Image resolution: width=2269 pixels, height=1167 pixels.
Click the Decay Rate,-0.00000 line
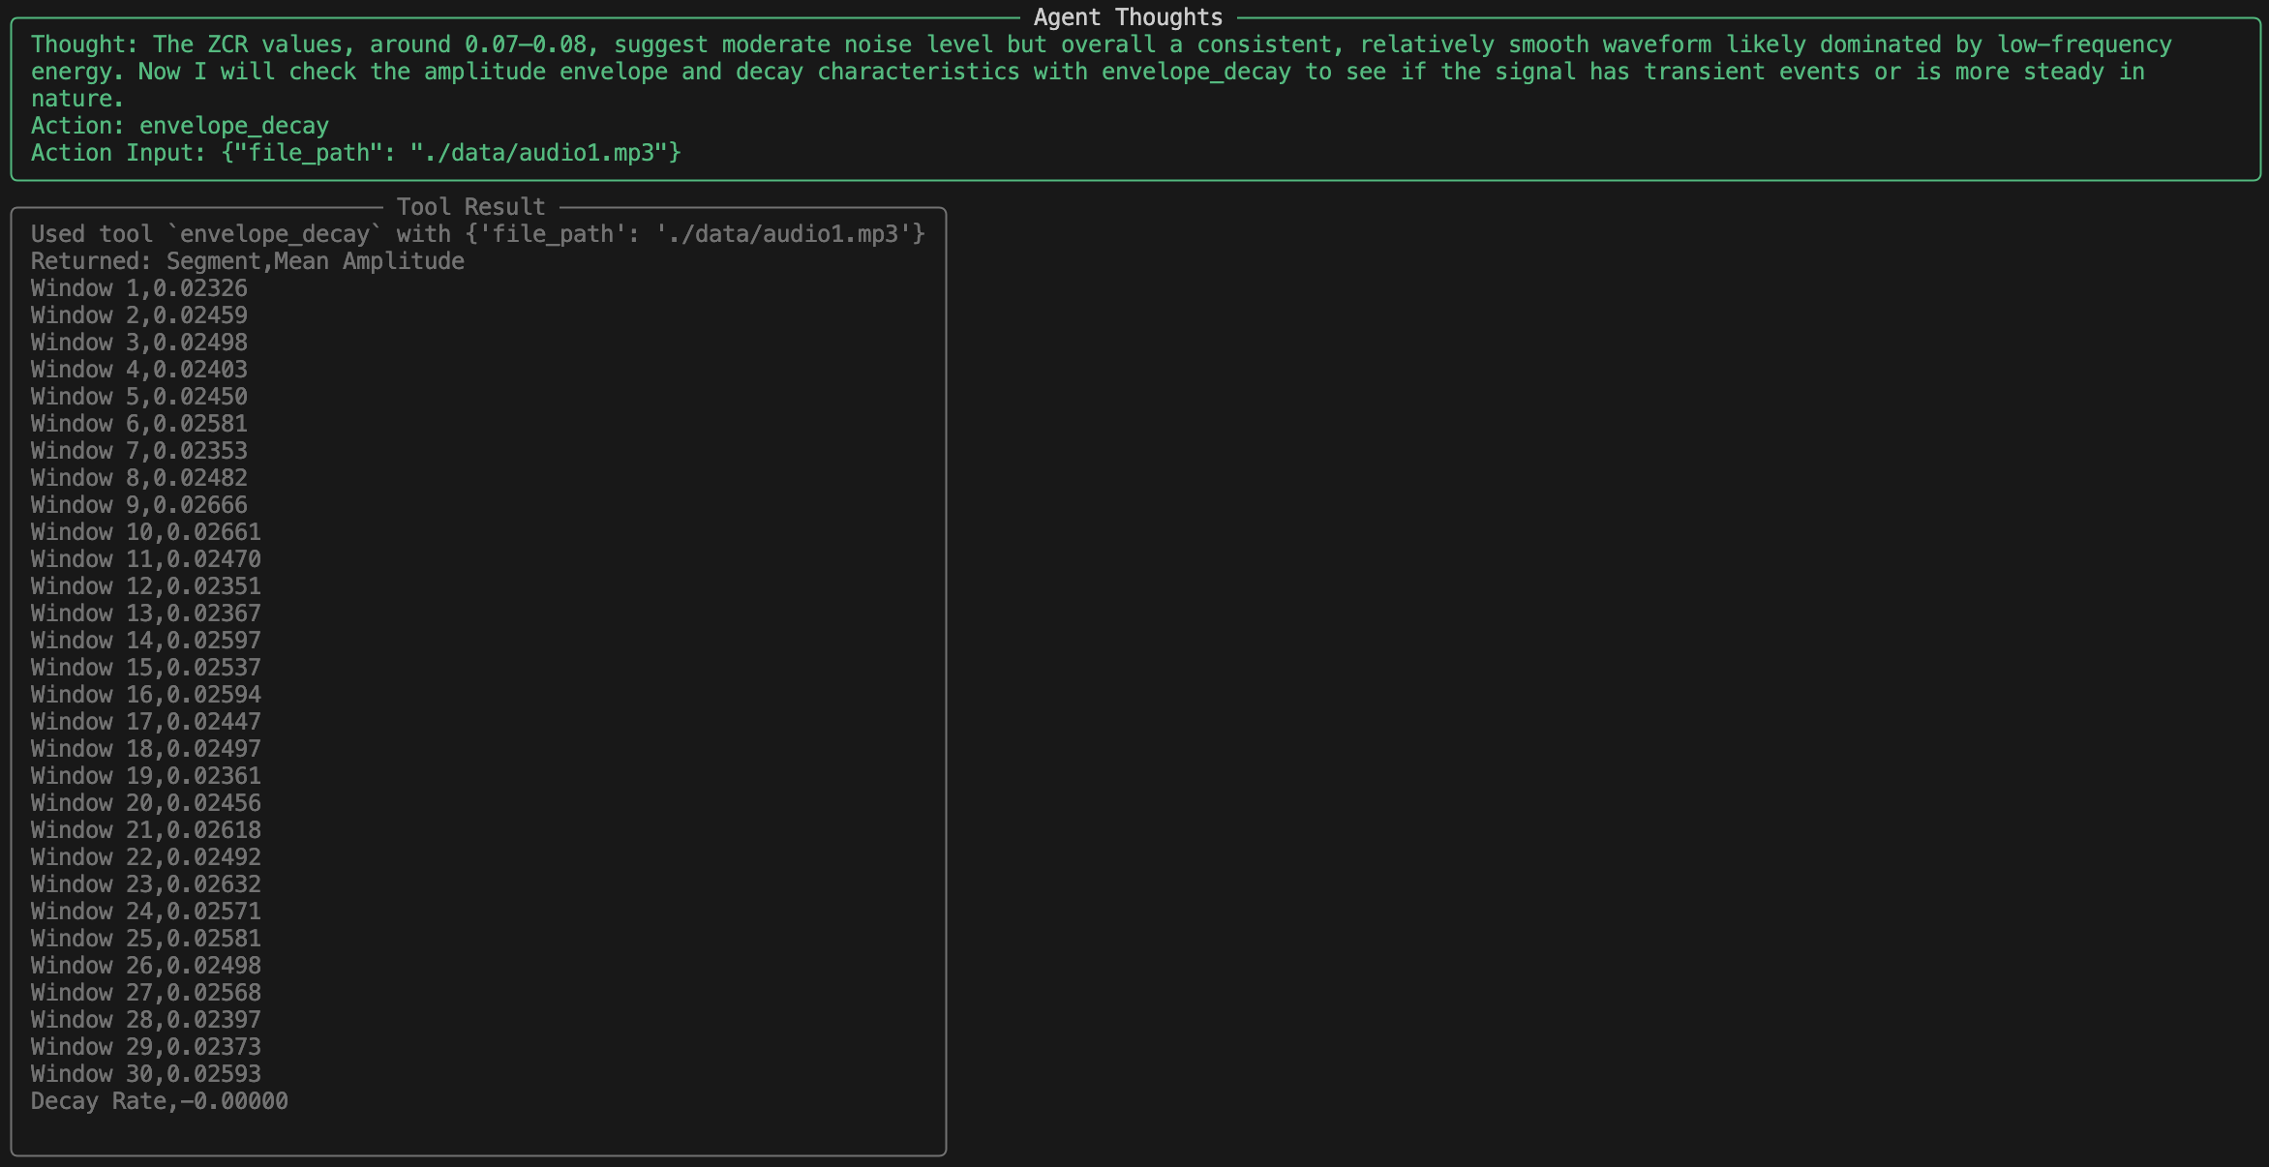(159, 1101)
